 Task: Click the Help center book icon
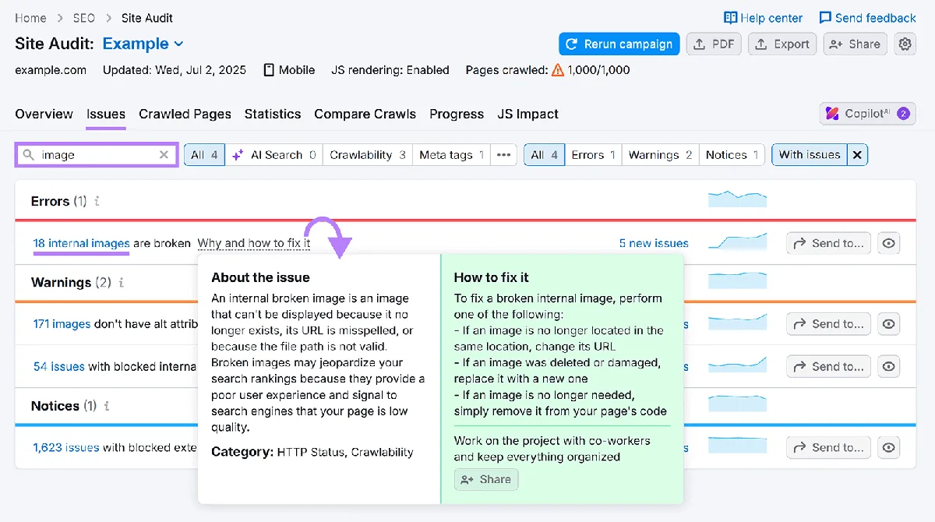point(730,18)
